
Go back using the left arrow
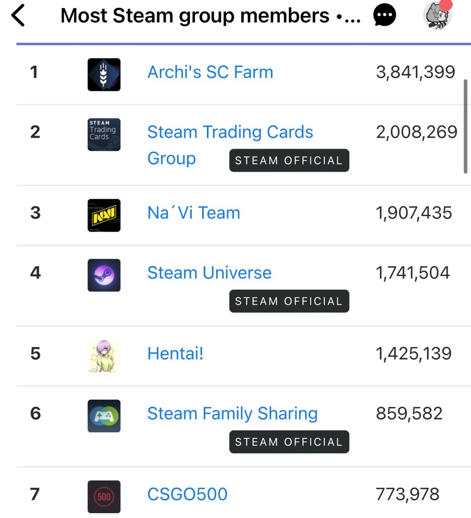(18, 15)
